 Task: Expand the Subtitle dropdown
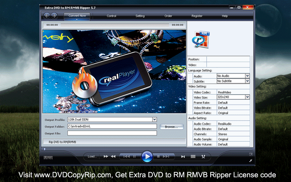point(247,81)
